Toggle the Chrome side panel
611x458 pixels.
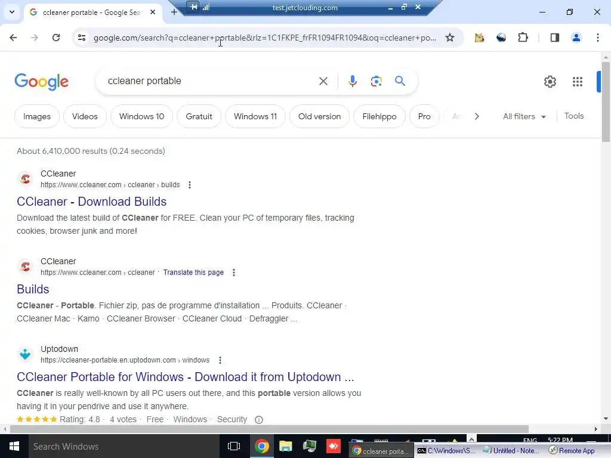[x=555, y=38]
